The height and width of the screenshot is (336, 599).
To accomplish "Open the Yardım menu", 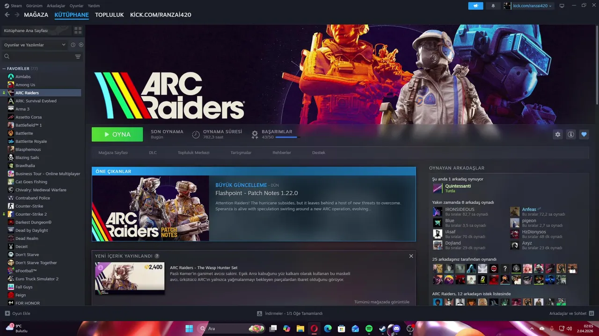I will (x=94, y=6).
